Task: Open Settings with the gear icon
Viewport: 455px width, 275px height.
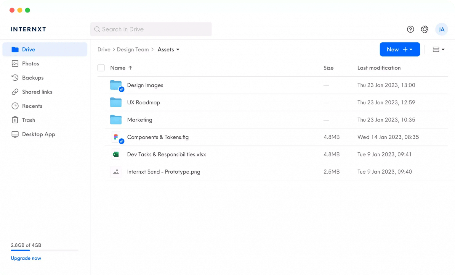Action: (x=424, y=29)
